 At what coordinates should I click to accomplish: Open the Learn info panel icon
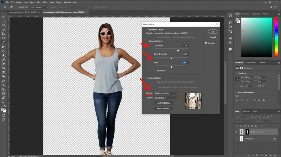[230, 16]
